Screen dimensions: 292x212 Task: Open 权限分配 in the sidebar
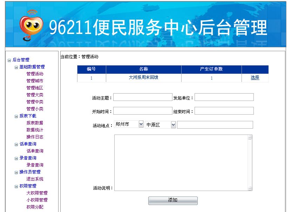click(35, 207)
